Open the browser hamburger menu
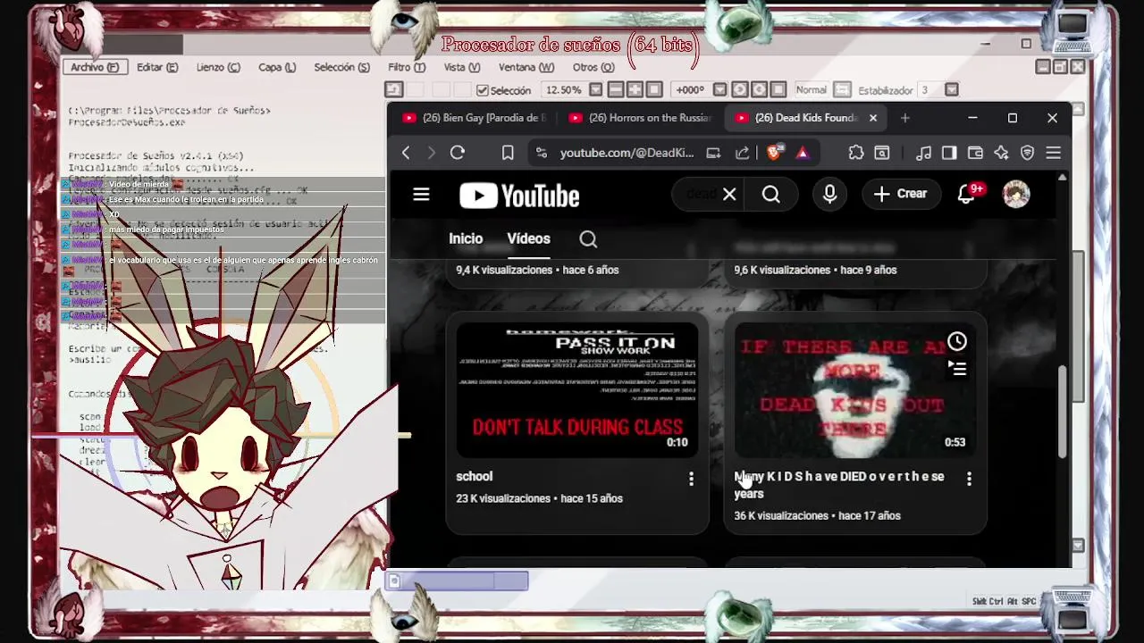This screenshot has width=1144, height=643. (1054, 153)
